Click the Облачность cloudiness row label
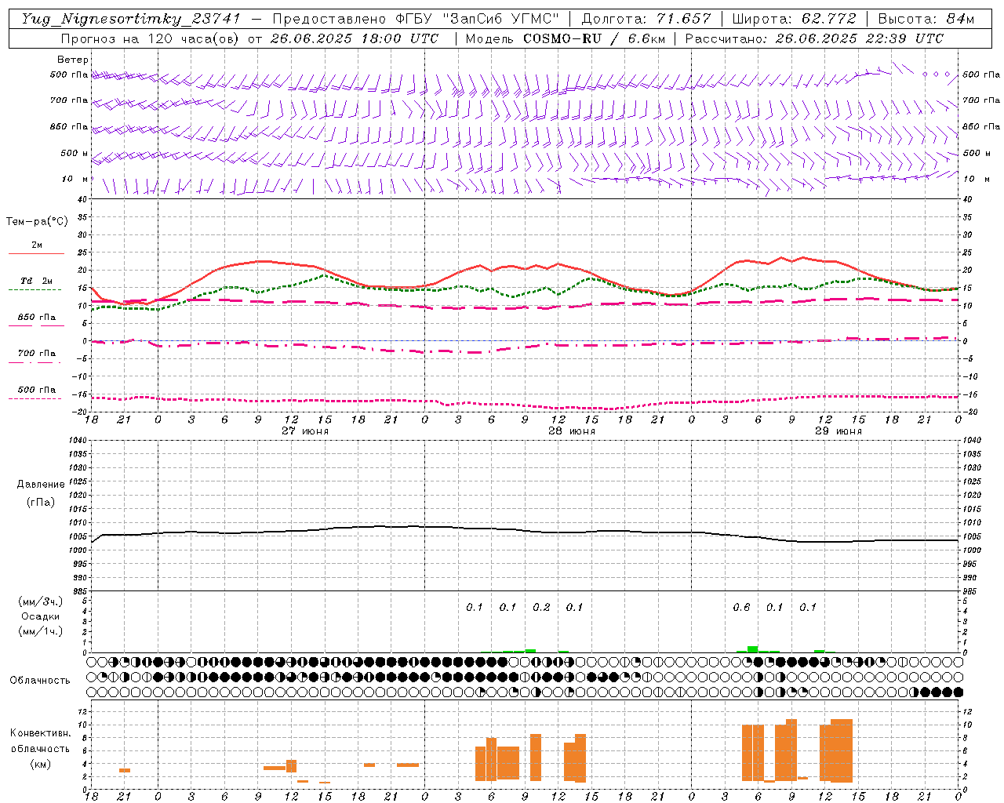Screen dimensions: 1004x803 click(40, 681)
